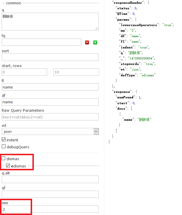
Task: Focus the q.alt input field
Action: click(x=50, y=179)
